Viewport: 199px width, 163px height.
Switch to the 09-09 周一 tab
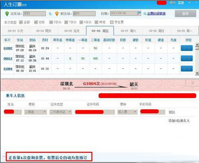pos(185,31)
